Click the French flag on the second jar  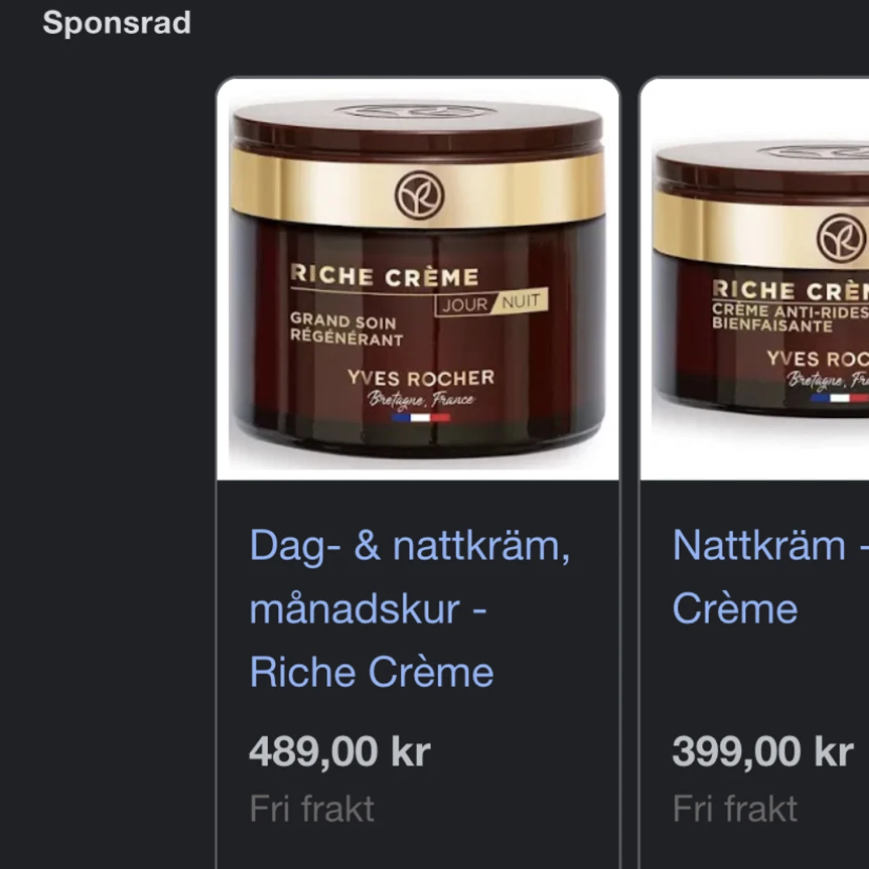pos(839,397)
